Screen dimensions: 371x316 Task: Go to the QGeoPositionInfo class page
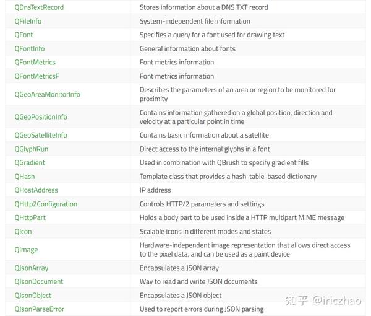pos(41,116)
